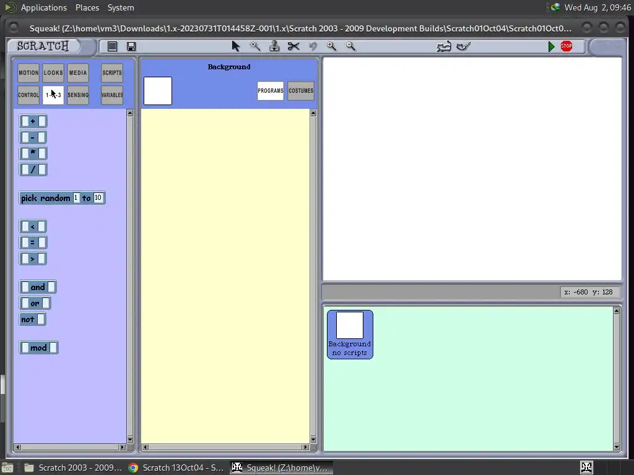Click the Scripts button

(x=112, y=73)
